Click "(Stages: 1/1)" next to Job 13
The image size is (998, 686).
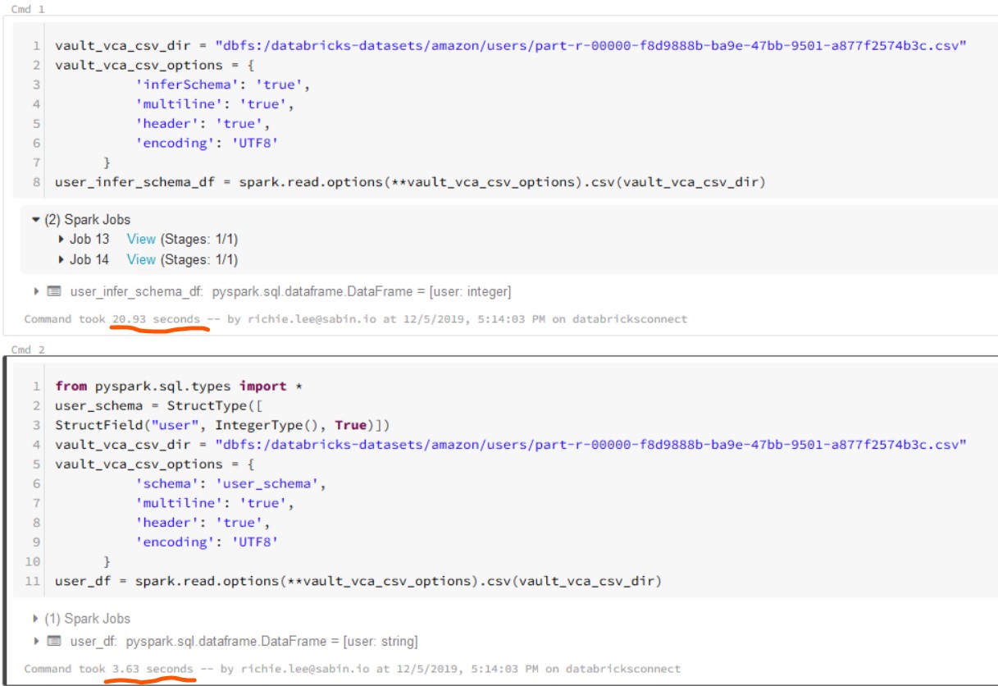coord(199,240)
